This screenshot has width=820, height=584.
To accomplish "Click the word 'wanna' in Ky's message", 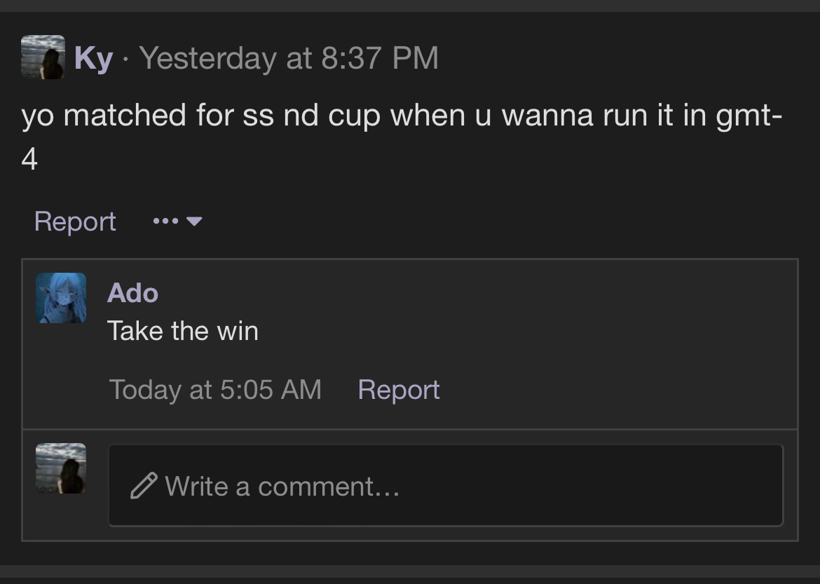I will [547, 116].
